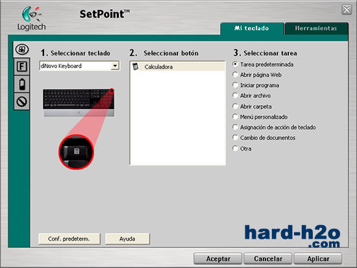Apply changes with the Aplicar button
The width and height of the screenshot is (357, 268).
(318, 259)
